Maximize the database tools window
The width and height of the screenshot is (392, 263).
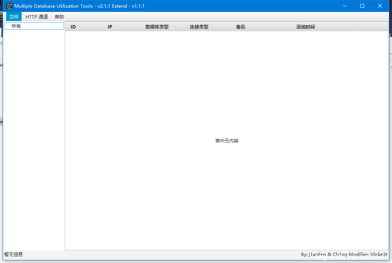point(362,6)
